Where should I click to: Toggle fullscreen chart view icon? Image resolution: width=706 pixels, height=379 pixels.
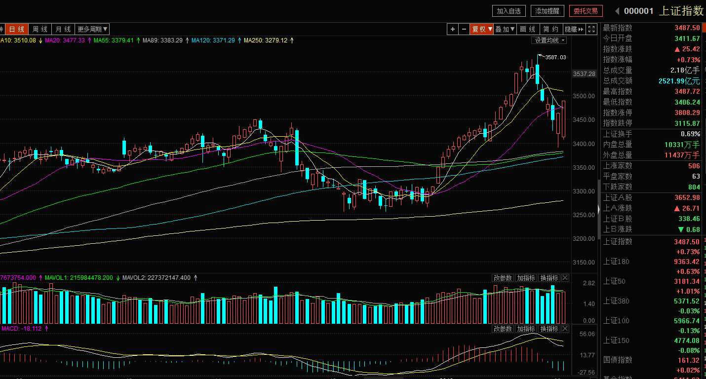(x=591, y=29)
